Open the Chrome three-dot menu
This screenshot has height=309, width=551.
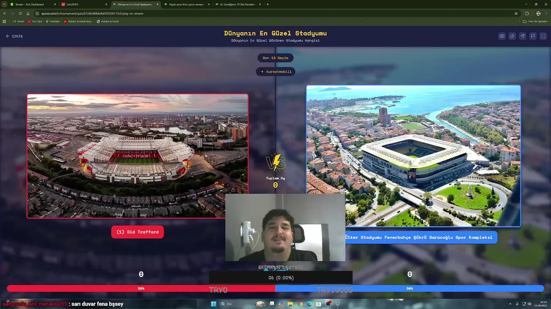tap(546, 13)
